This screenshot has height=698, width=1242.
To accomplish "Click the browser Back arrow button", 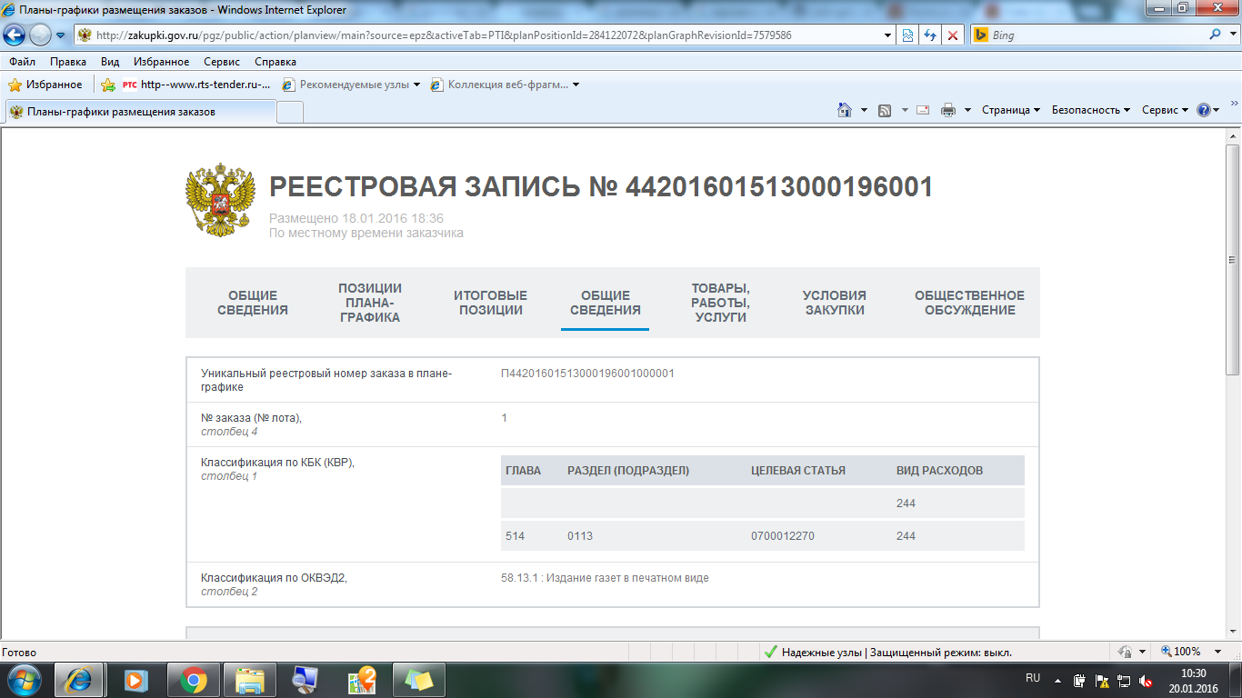I will point(15,35).
